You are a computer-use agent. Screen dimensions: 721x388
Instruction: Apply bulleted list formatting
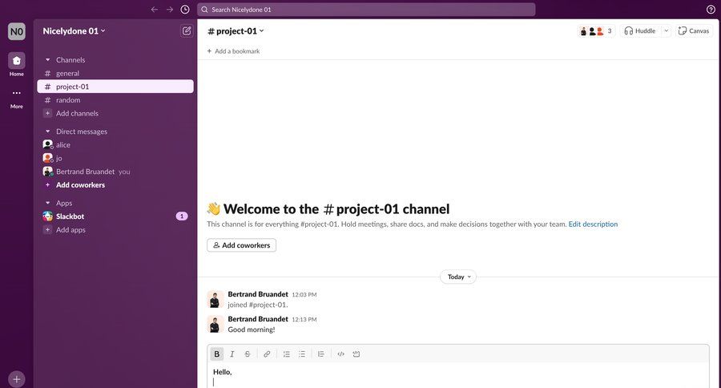[x=302, y=354]
